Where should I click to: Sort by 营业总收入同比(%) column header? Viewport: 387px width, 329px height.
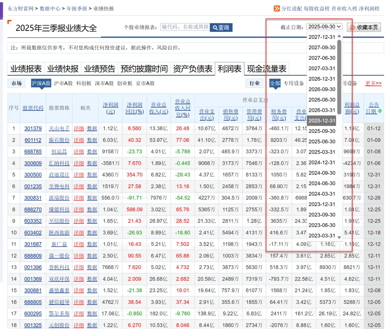coord(182,108)
